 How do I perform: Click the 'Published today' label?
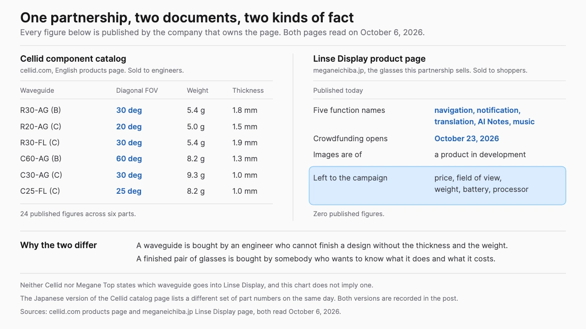[x=338, y=90]
